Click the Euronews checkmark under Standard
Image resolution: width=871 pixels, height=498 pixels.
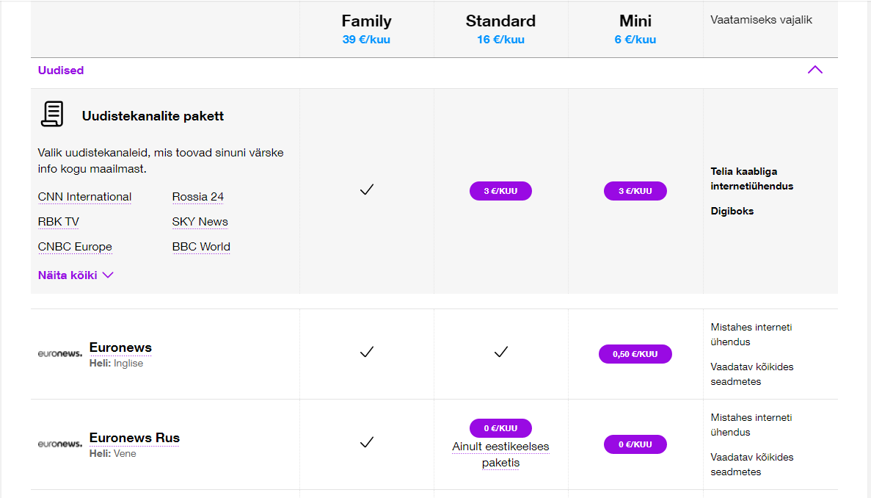click(501, 352)
